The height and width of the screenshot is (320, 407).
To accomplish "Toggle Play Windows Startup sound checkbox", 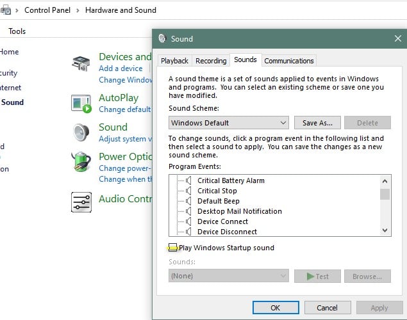I will [x=173, y=248].
